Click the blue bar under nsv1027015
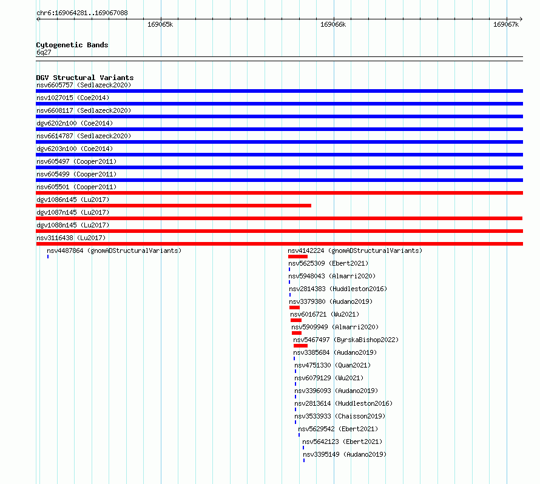Viewport: 540px width, 484px height. tap(279, 104)
